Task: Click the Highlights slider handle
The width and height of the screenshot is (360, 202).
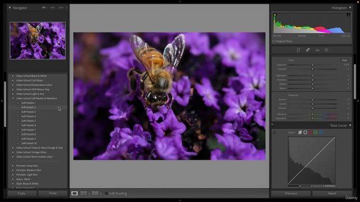Action: [313, 76]
